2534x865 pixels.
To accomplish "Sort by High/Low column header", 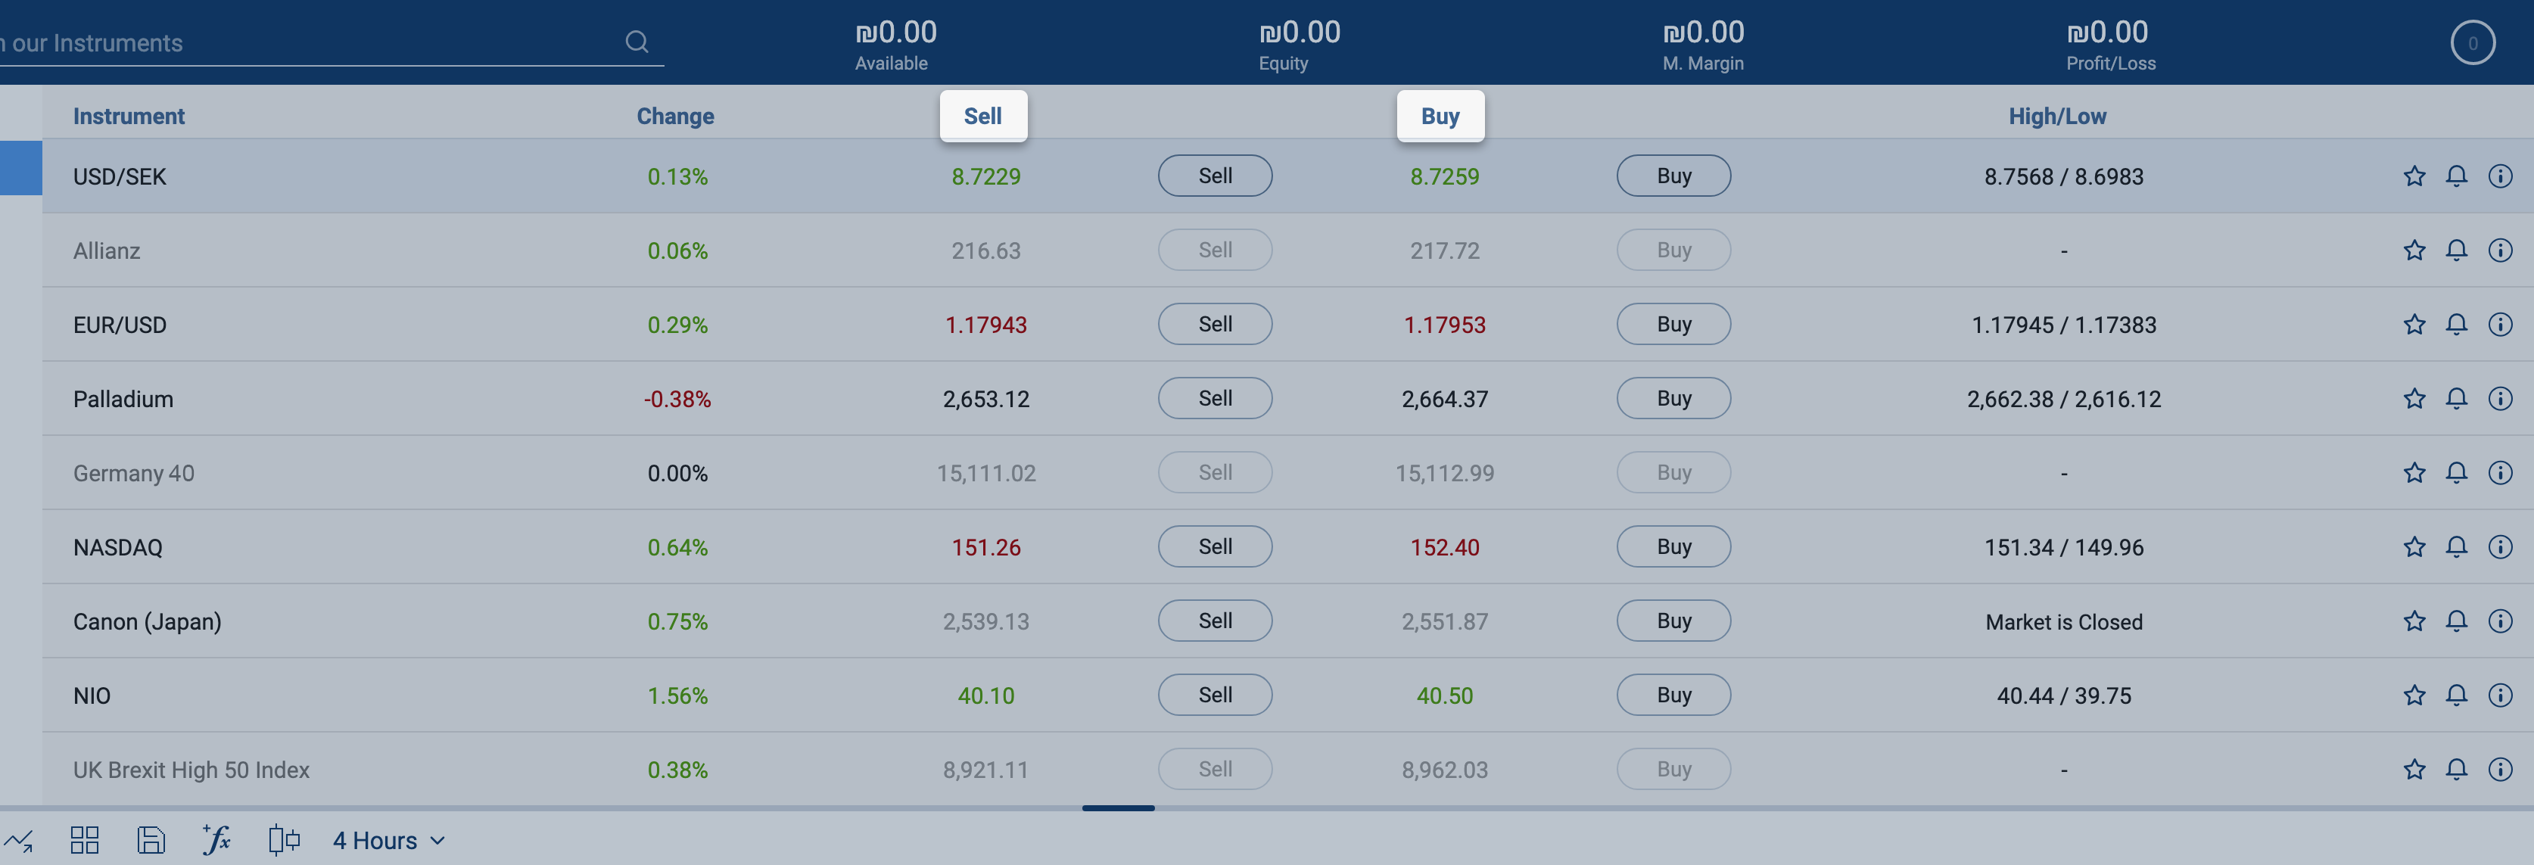I will pyautogui.click(x=2057, y=116).
